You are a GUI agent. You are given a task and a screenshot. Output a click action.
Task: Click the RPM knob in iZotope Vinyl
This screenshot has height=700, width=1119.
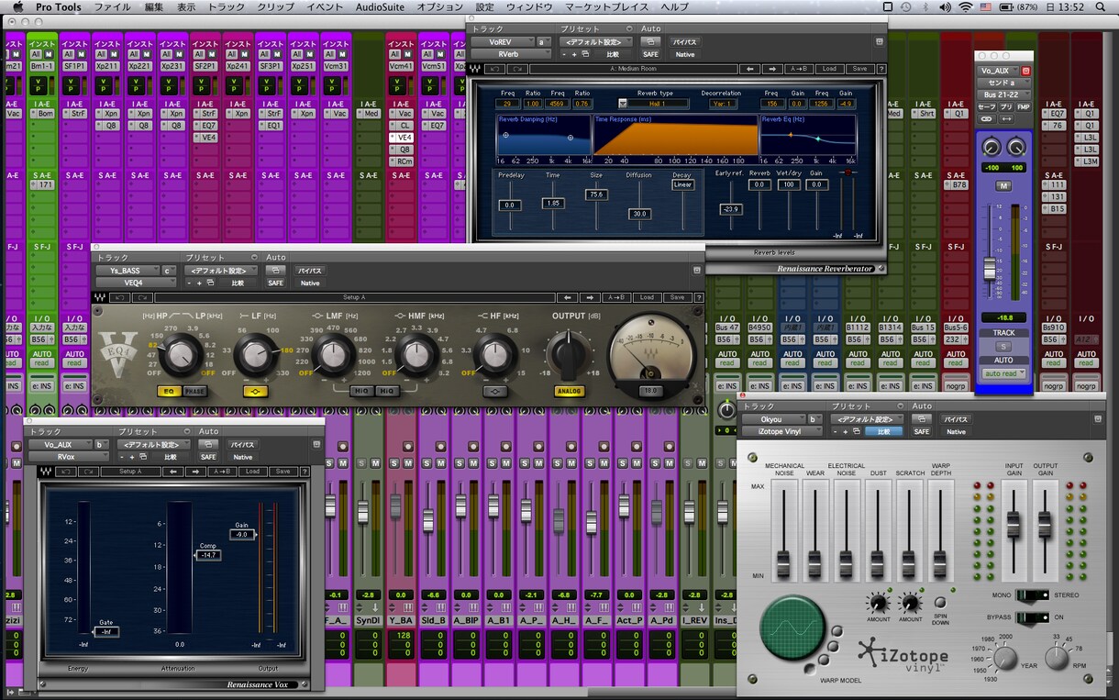click(x=1057, y=657)
